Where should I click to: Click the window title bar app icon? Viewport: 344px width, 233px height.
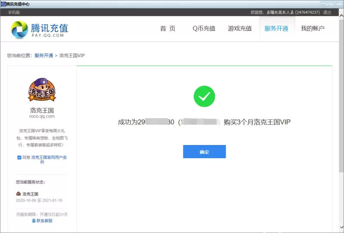[3, 4]
